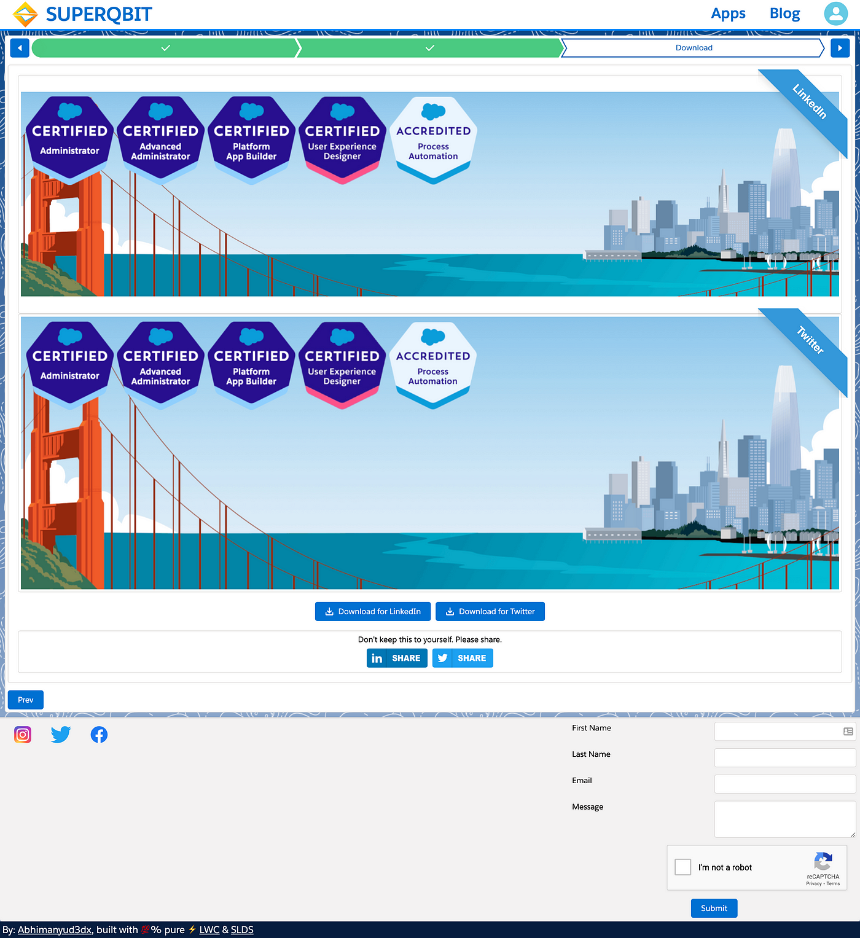Select the second completed progress step

pyautogui.click(x=429, y=48)
